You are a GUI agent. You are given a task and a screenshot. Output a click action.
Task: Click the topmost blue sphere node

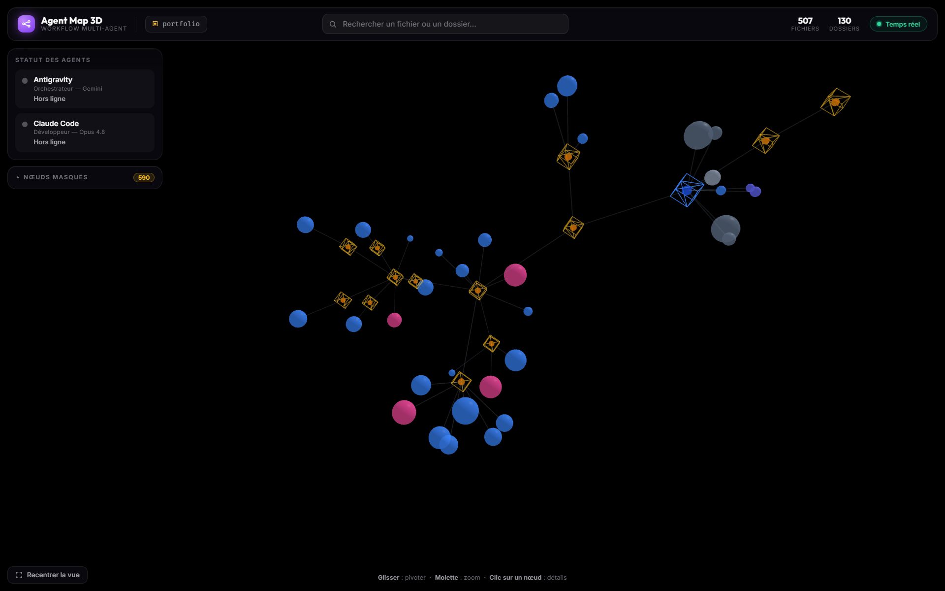tap(567, 86)
